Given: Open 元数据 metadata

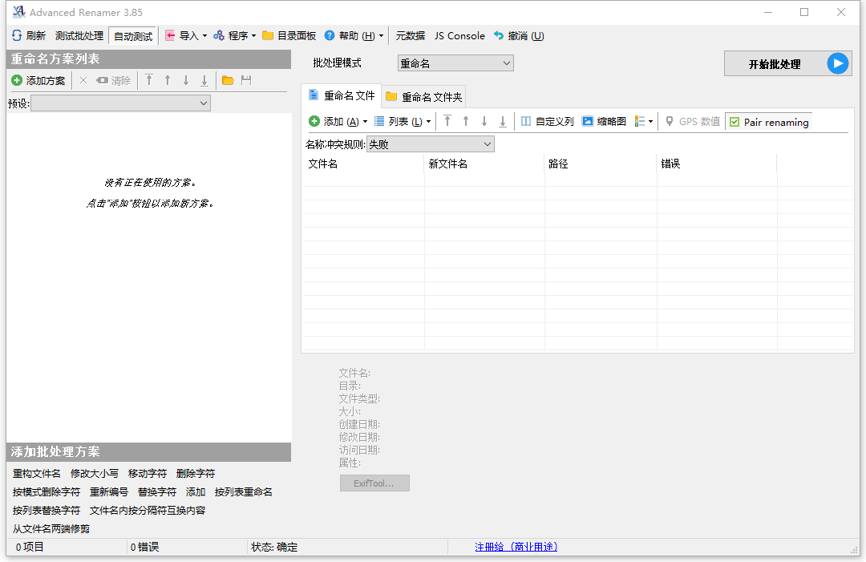Looking at the screenshot, I should pos(411,36).
